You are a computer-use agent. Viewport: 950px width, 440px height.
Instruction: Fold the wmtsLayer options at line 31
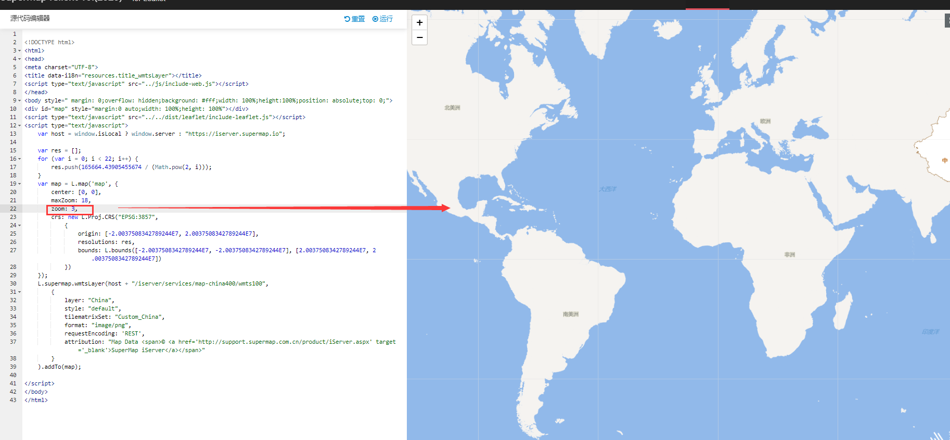pos(20,292)
